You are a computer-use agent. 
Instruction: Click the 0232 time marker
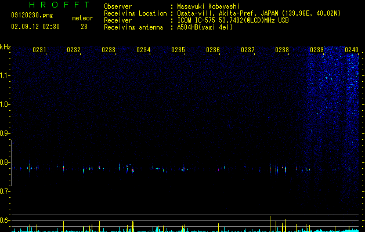coord(74,50)
